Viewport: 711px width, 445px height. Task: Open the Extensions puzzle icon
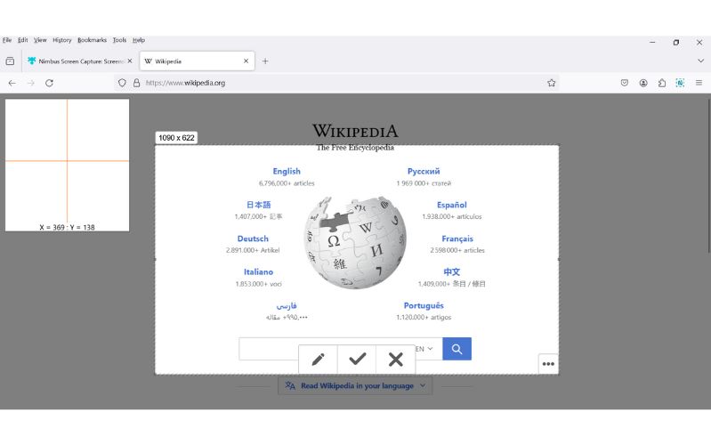tap(661, 83)
